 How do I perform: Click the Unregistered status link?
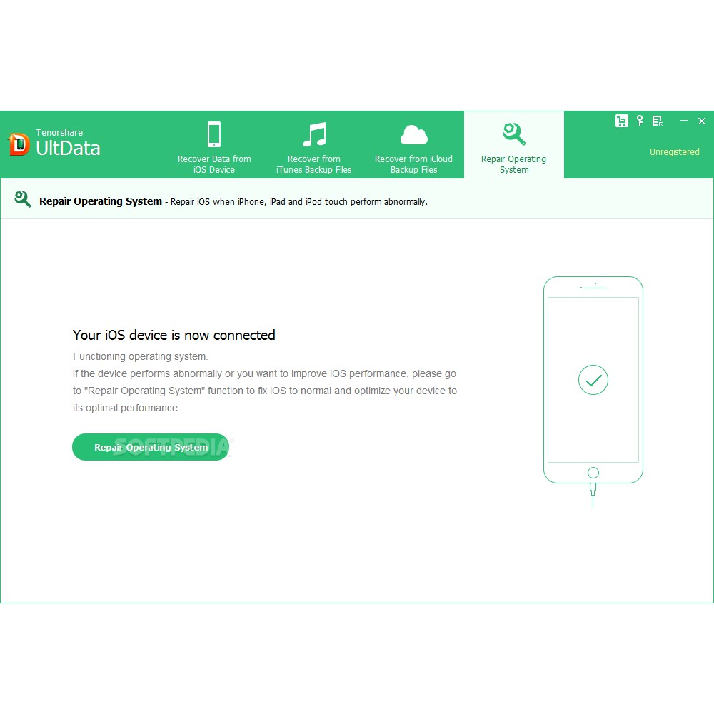(x=675, y=152)
